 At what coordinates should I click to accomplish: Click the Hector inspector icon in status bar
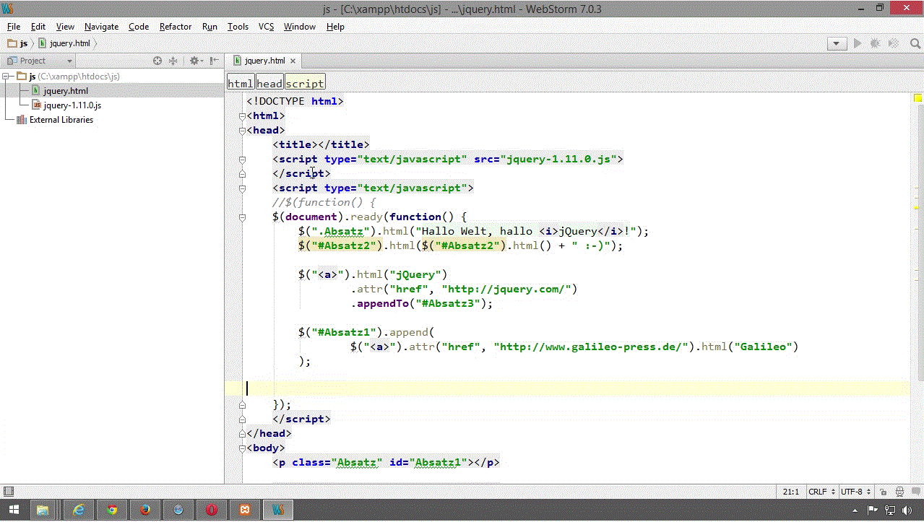point(899,492)
